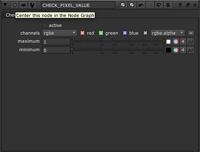Open color wheel for maximum value
The width and height of the screenshot is (200, 152).
point(176,42)
